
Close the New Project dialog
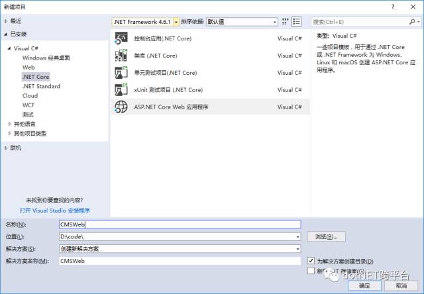coord(413,7)
